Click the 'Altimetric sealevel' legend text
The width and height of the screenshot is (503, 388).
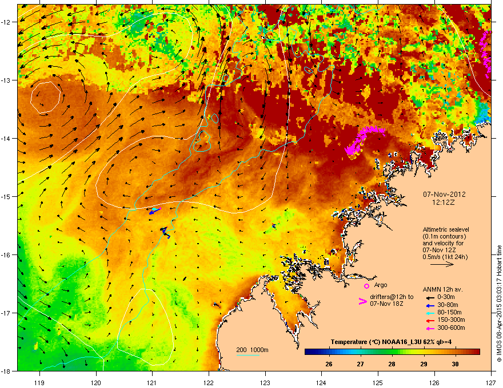(x=446, y=229)
